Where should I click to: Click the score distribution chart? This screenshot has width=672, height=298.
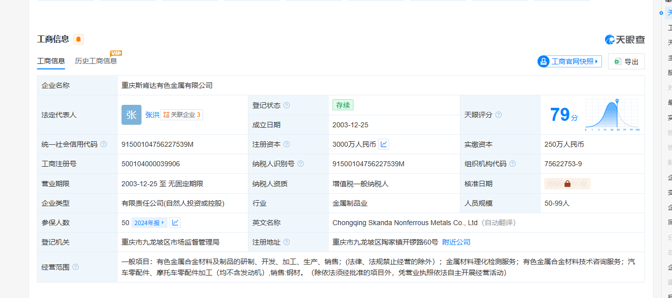tap(612, 115)
